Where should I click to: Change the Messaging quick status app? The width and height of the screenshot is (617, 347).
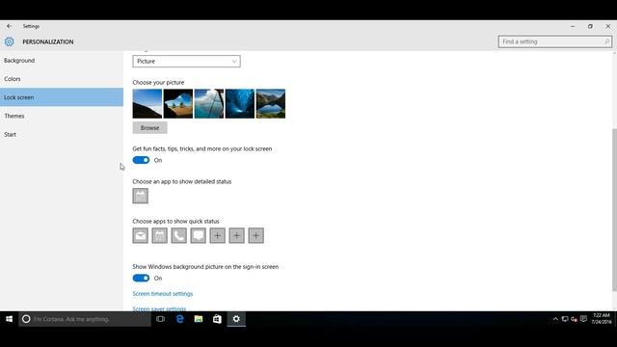tap(199, 235)
